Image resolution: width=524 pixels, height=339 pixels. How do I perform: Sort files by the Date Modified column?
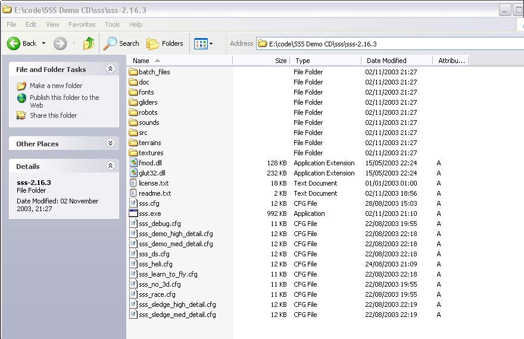(386, 61)
